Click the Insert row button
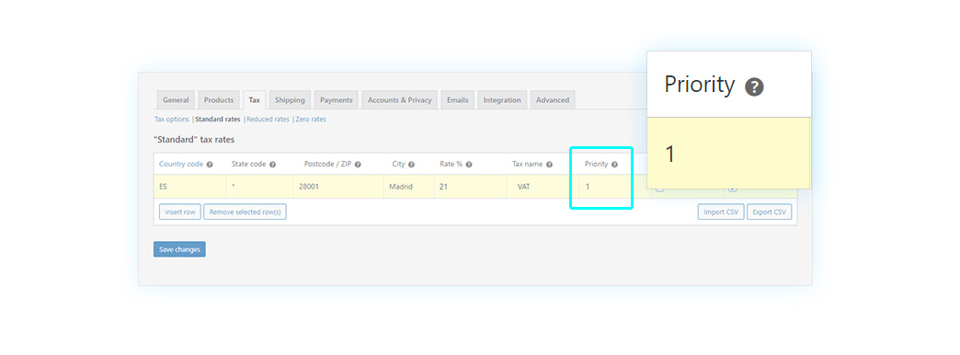 click(x=180, y=212)
